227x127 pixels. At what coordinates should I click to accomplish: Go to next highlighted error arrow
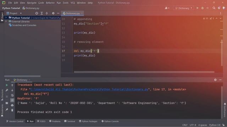coord(220,18)
